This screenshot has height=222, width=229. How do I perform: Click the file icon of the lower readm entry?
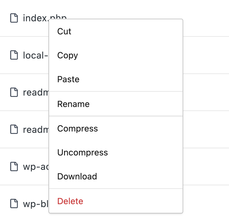[14, 129]
